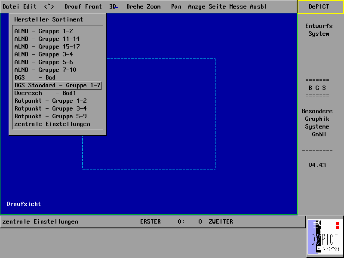The image size is (344, 258).
Task: Switch to Front view
Action: click(x=93, y=6)
